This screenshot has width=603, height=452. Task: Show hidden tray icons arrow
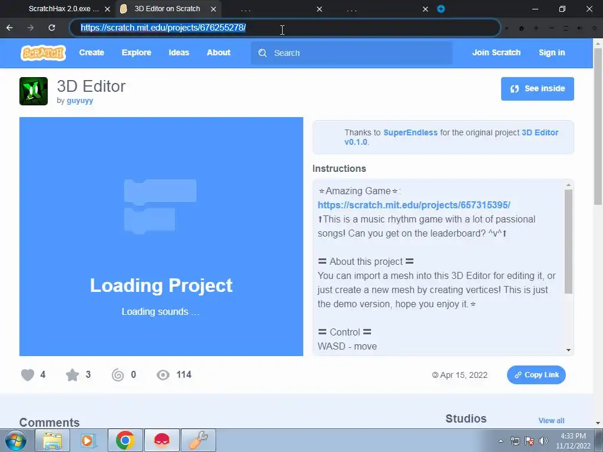coord(501,441)
